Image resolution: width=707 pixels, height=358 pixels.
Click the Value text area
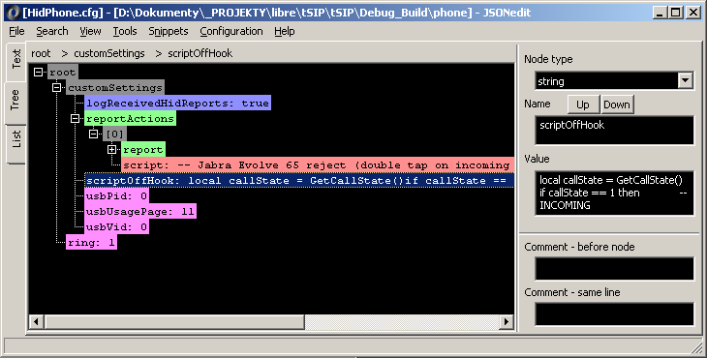(x=614, y=193)
